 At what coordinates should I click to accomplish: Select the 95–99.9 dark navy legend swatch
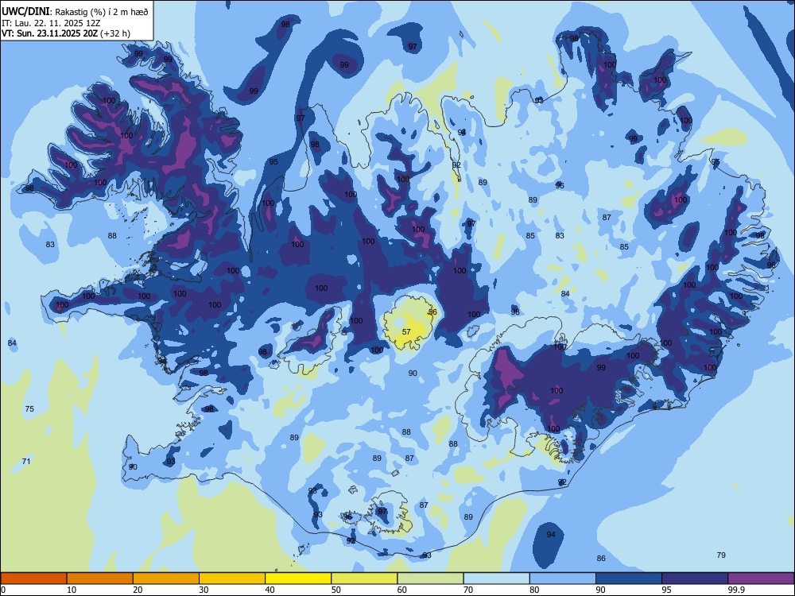[695, 579]
